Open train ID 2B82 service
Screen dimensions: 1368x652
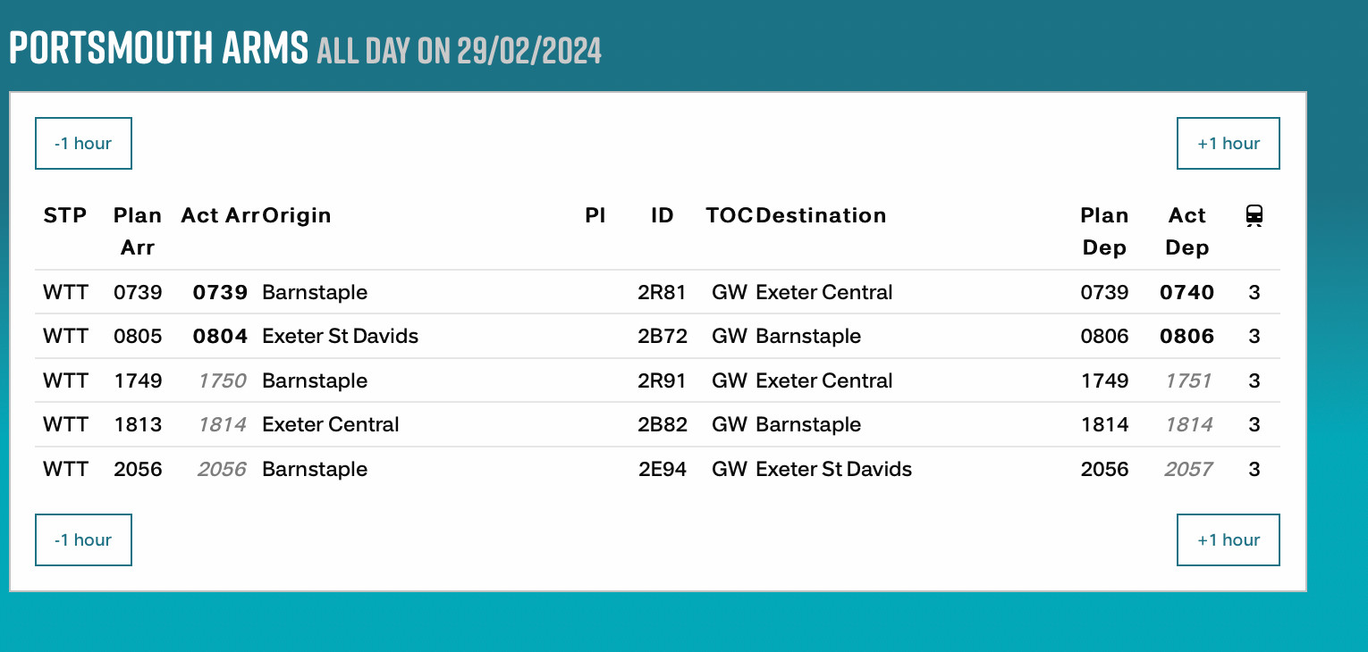click(x=662, y=424)
